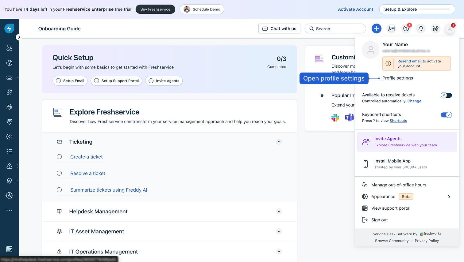This screenshot has height=262, width=464.
Task: Click the Buy Freshservice button
Action: point(155,9)
